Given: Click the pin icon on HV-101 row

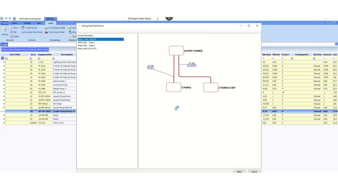Looking at the screenshot, I should coord(4,123).
